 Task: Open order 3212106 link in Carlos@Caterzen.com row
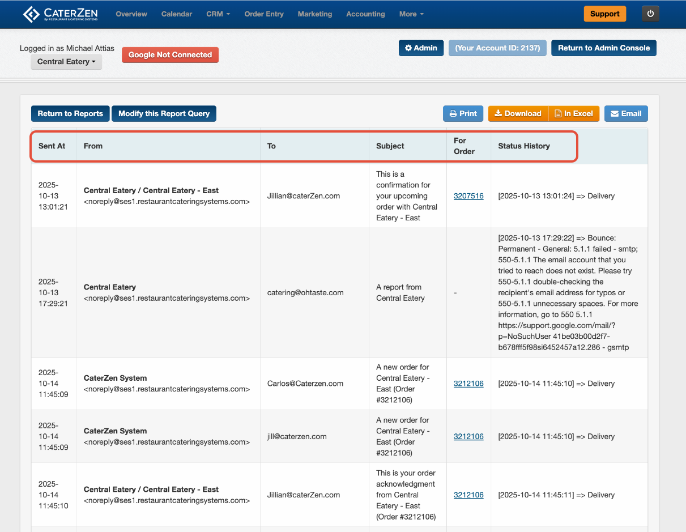pyautogui.click(x=468, y=384)
